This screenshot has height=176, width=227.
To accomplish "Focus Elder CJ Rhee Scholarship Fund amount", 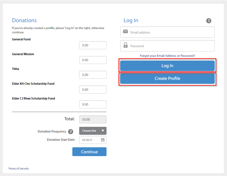I will tap(93, 104).
